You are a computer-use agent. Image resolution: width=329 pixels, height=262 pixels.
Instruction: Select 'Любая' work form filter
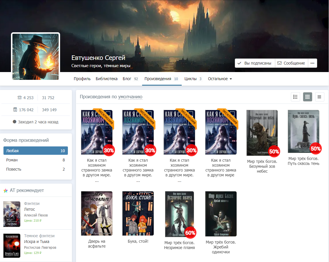36,151
